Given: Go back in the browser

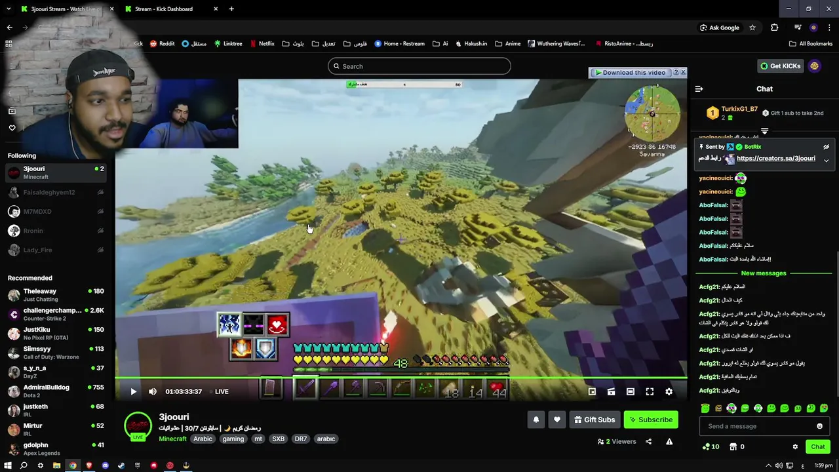Looking at the screenshot, I should click(9, 28).
